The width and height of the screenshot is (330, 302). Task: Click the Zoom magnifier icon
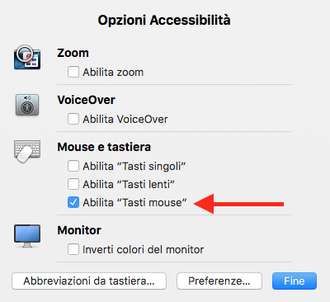[27, 57]
